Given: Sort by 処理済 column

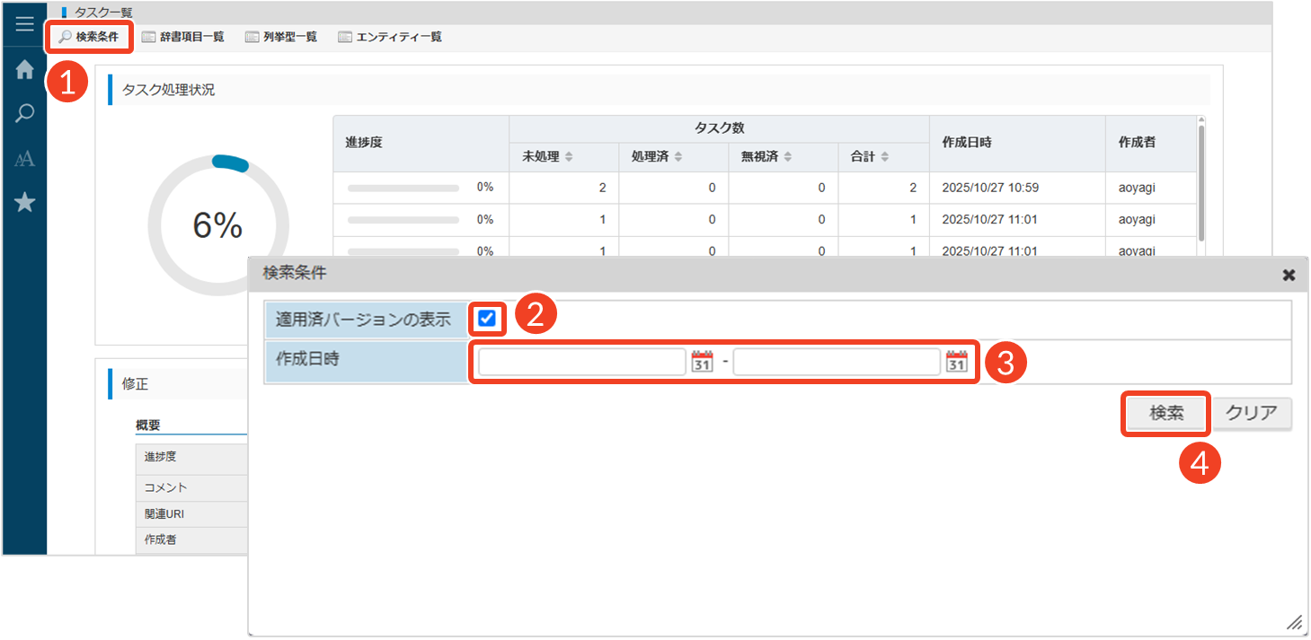Looking at the screenshot, I should pos(658,157).
